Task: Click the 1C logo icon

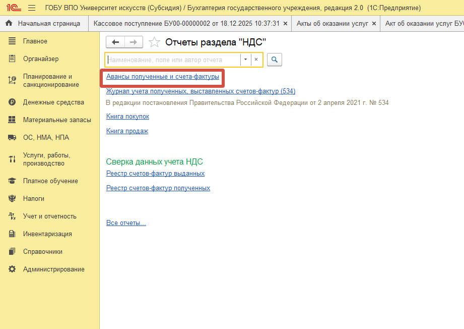Action: pos(14,8)
